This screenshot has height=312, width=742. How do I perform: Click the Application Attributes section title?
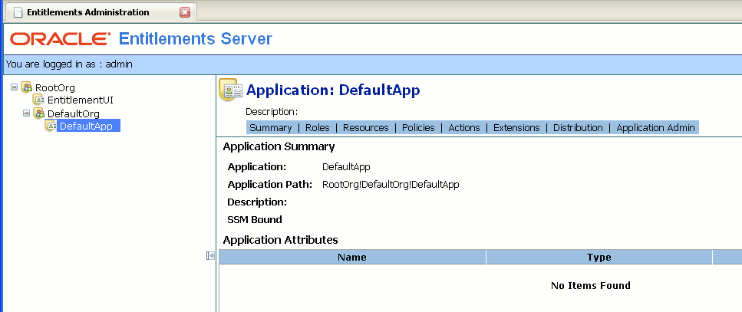tap(280, 240)
